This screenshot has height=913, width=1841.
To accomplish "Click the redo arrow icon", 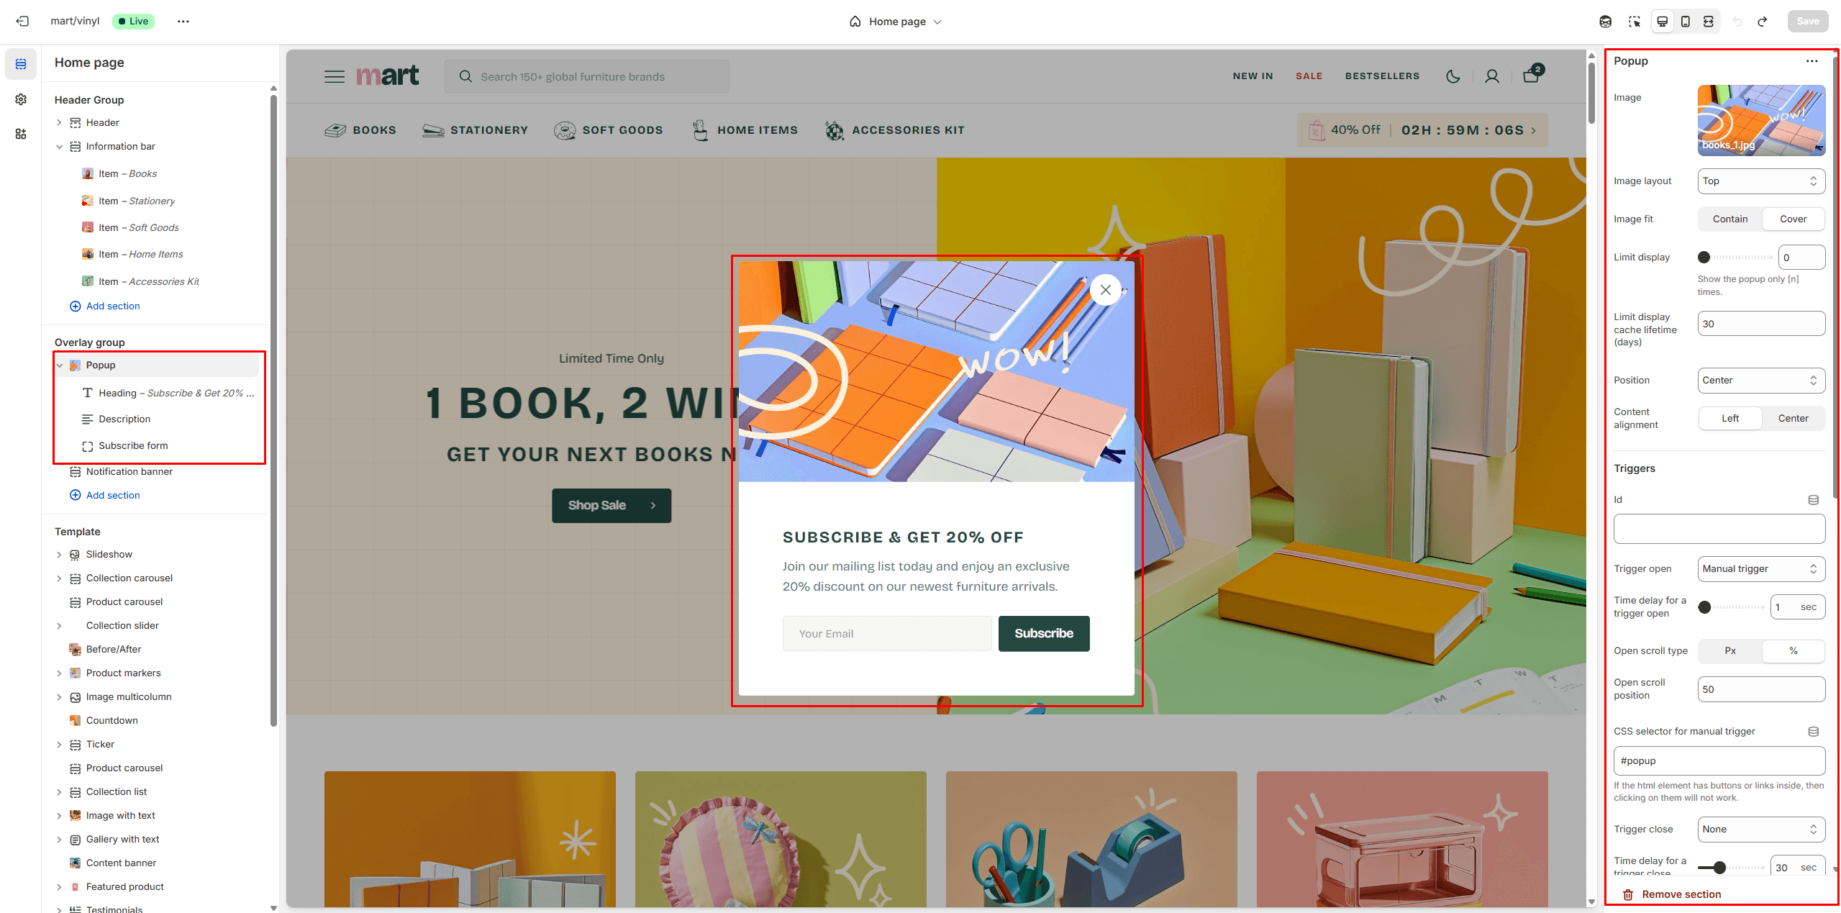I will pyautogui.click(x=1762, y=22).
